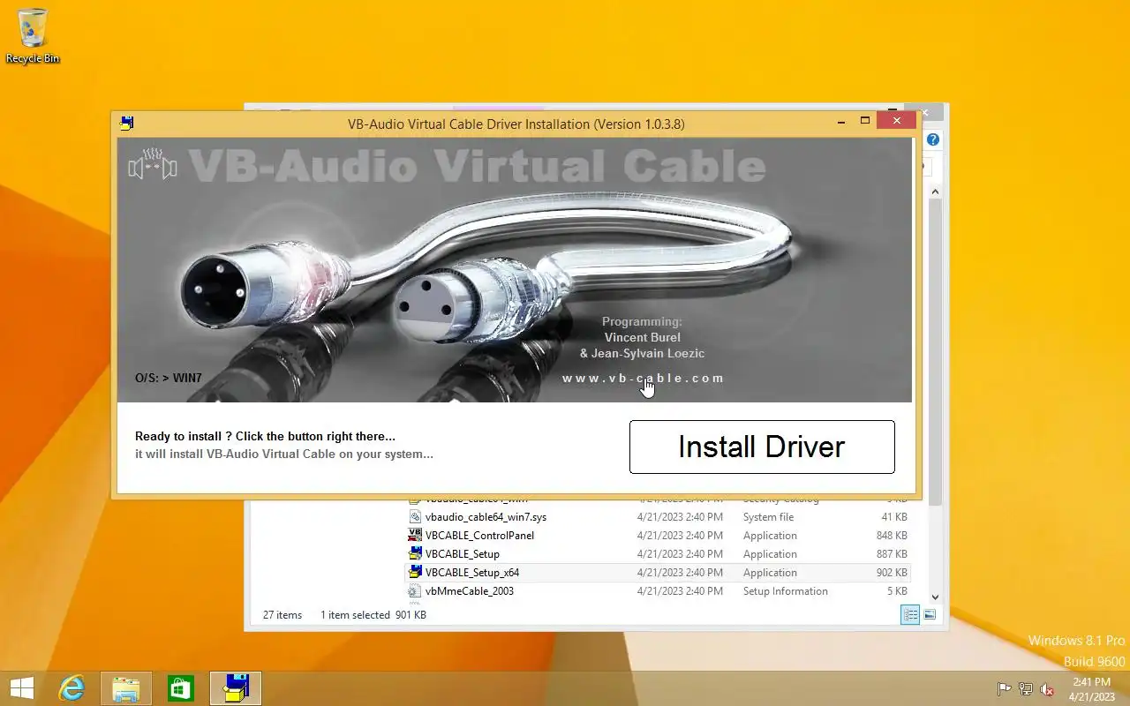1130x706 pixels.
Task: Open the Recycle Bin desktop icon
Action: (x=33, y=35)
